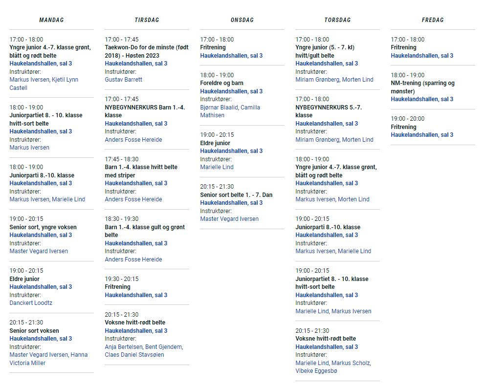Open Marielle Lind under Monday Juniorparti 8.-10. klasse

68,199
